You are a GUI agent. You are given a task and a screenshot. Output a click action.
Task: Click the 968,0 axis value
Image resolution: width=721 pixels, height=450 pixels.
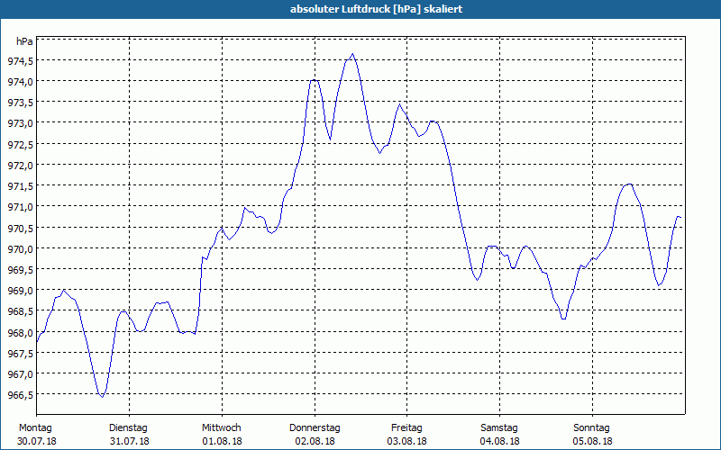[20, 332]
